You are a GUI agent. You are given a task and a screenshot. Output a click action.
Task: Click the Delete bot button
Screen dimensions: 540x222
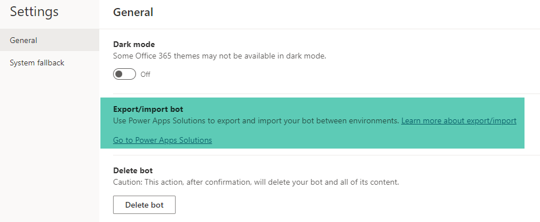(144, 205)
